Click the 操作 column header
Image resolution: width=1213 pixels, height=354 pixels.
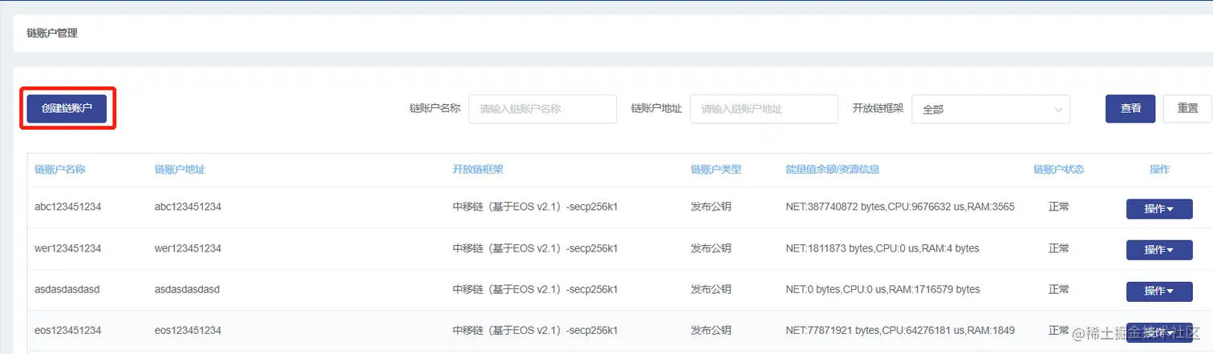pyautogui.click(x=1159, y=170)
